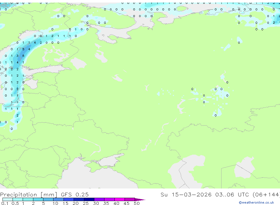Select the 30–35 mm legend color swatch
280x205 pixels.
(x=99, y=199)
